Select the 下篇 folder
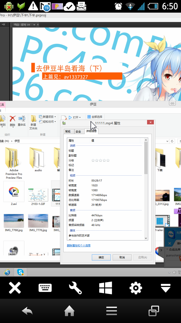181x323 pixels. [x=160, y=159]
